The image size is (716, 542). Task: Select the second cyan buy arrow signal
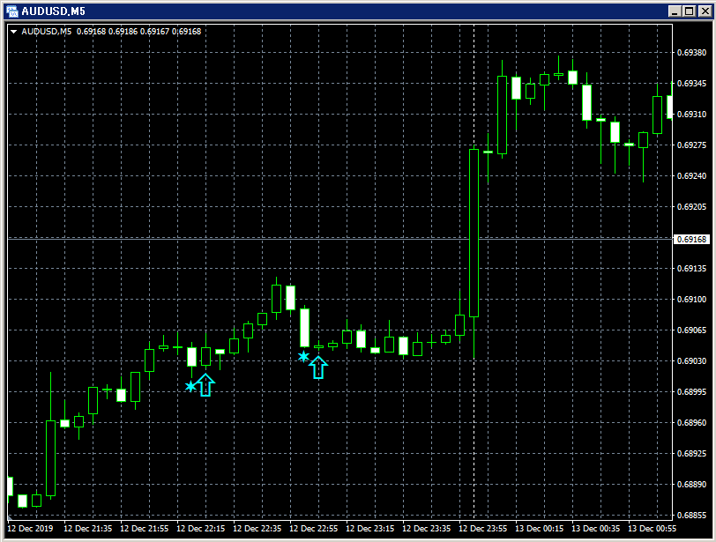coord(318,367)
